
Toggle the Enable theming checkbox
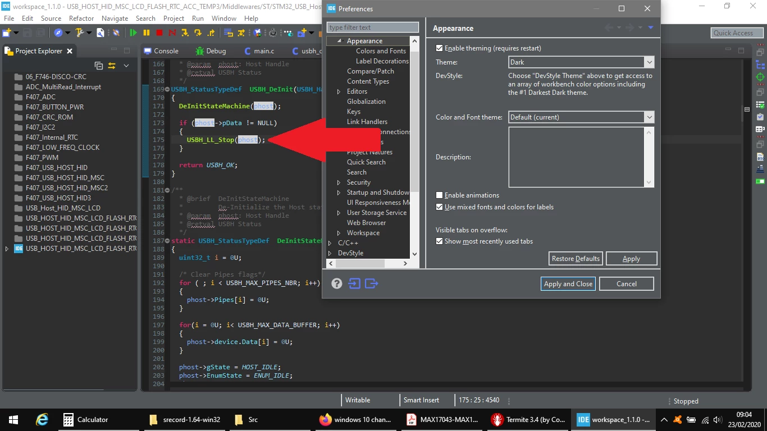(440, 48)
